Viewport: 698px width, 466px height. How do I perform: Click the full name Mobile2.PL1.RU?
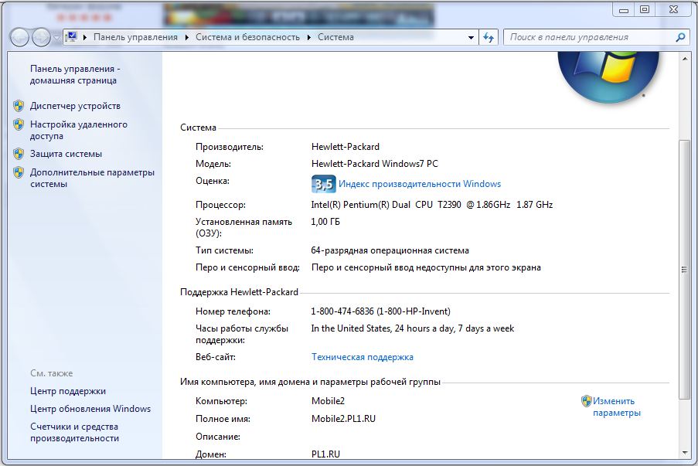point(344,419)
